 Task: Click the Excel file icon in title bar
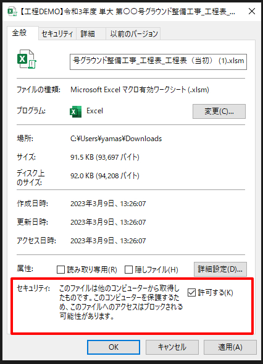point(12,11)
